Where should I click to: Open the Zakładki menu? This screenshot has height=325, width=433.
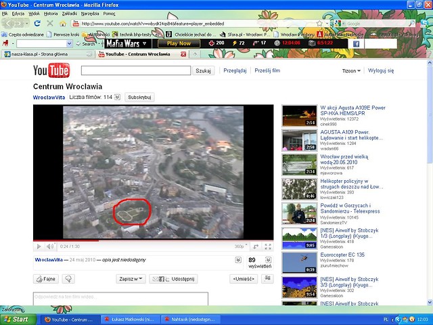70,14
